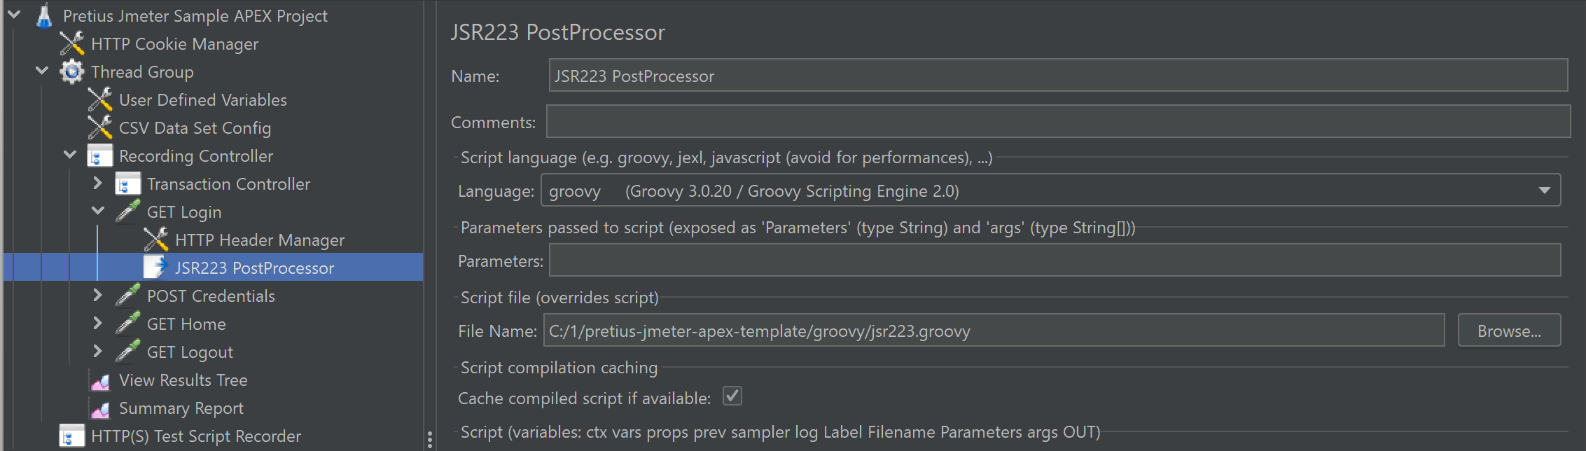The image size is (1586, 451).
Task: Click the Browse... button for script file
Action: click(1508, 331)
